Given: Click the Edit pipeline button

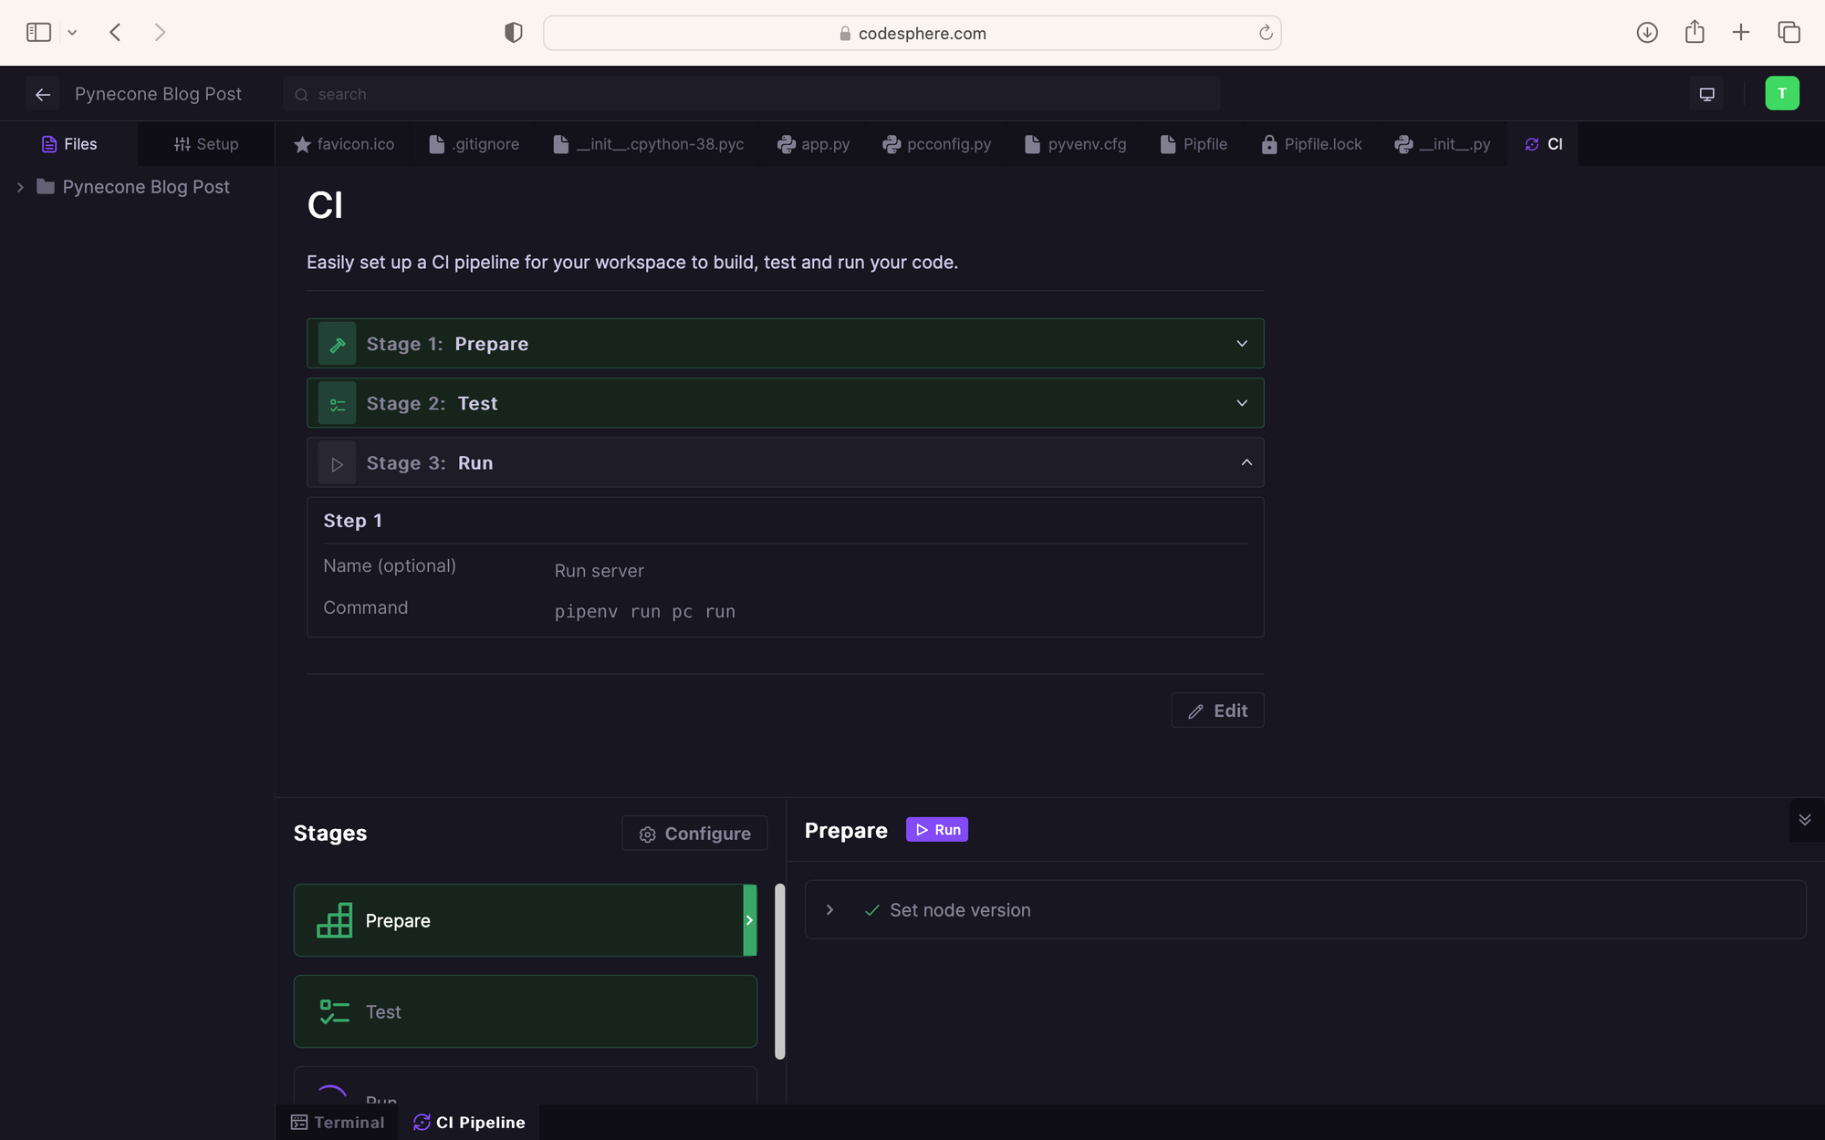Looking at the screenshot, I should (1217, 710).
